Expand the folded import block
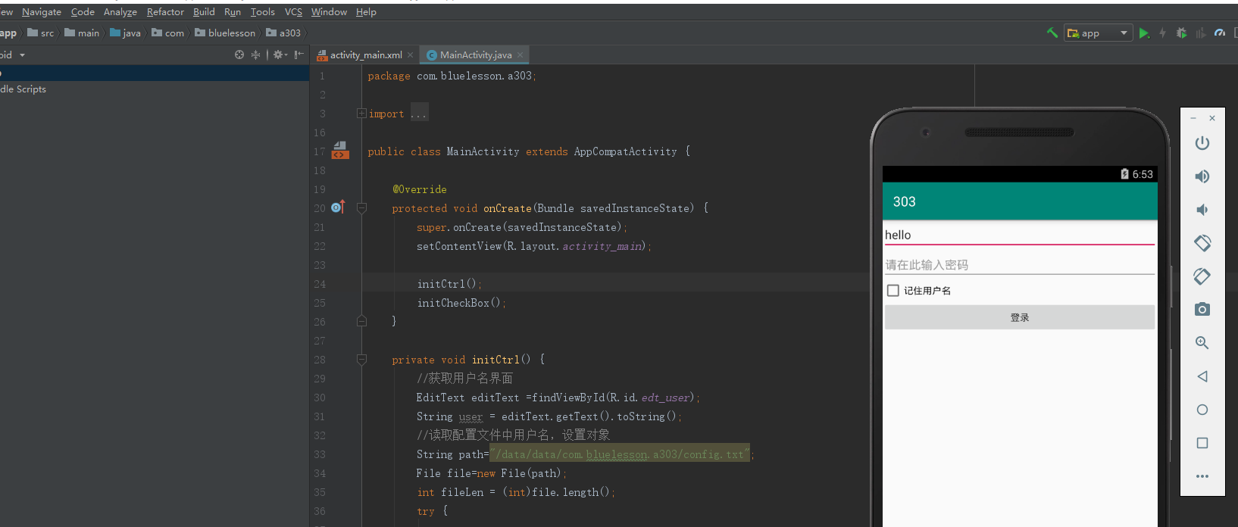Viewport: 1238px width, 527px height. (361, 114)
